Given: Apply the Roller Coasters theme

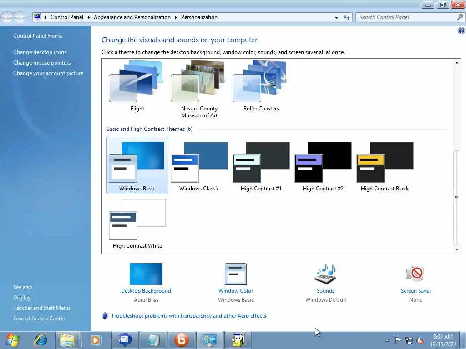Looking at the screenshot, I should 261,86.
